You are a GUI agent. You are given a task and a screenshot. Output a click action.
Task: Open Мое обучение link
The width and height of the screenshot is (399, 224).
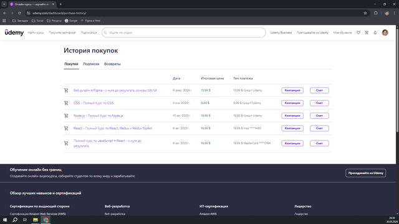tap(342, 32)
